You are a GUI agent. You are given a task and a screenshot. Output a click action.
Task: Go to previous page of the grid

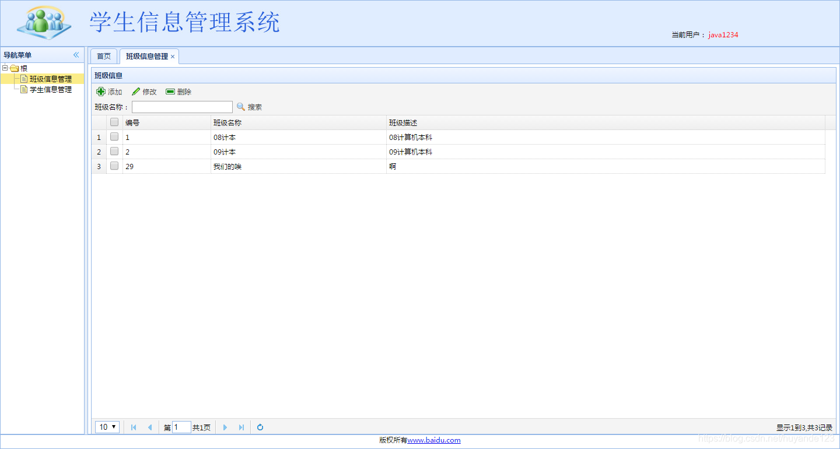149,427
